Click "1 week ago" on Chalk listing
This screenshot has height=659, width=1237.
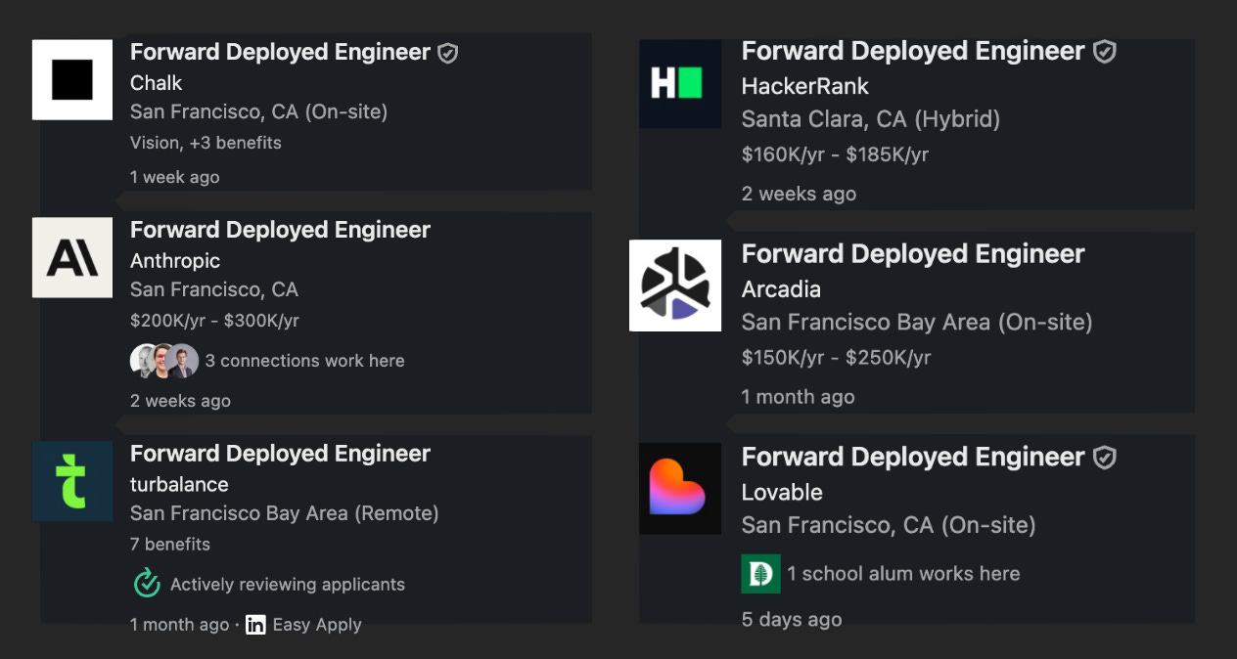[x=175, y=177]
